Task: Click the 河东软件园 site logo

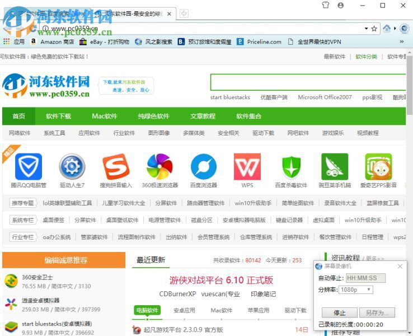Action: point(46,86)
